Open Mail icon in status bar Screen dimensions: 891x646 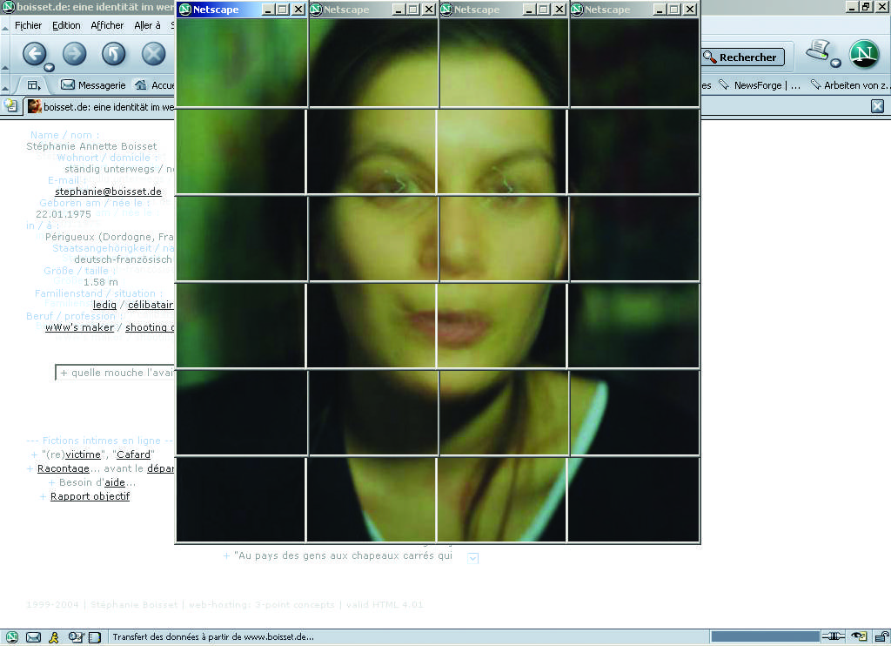tap(33, 637)
